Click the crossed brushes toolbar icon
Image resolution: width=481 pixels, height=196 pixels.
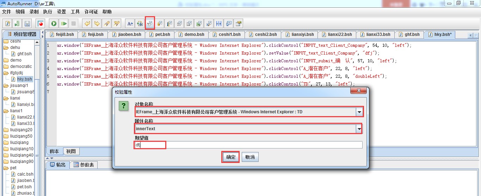pyautogui.click(x=116, y=24)
